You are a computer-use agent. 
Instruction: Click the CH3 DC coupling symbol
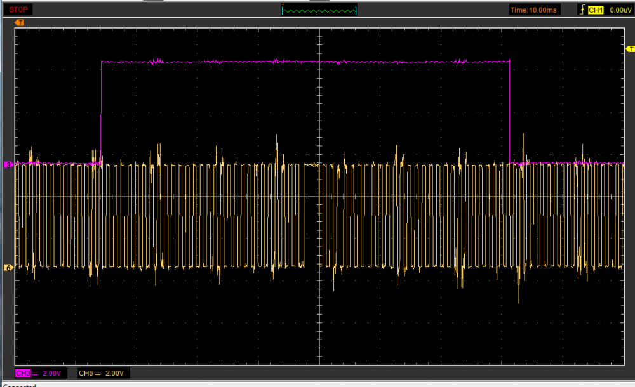point(34,372)
